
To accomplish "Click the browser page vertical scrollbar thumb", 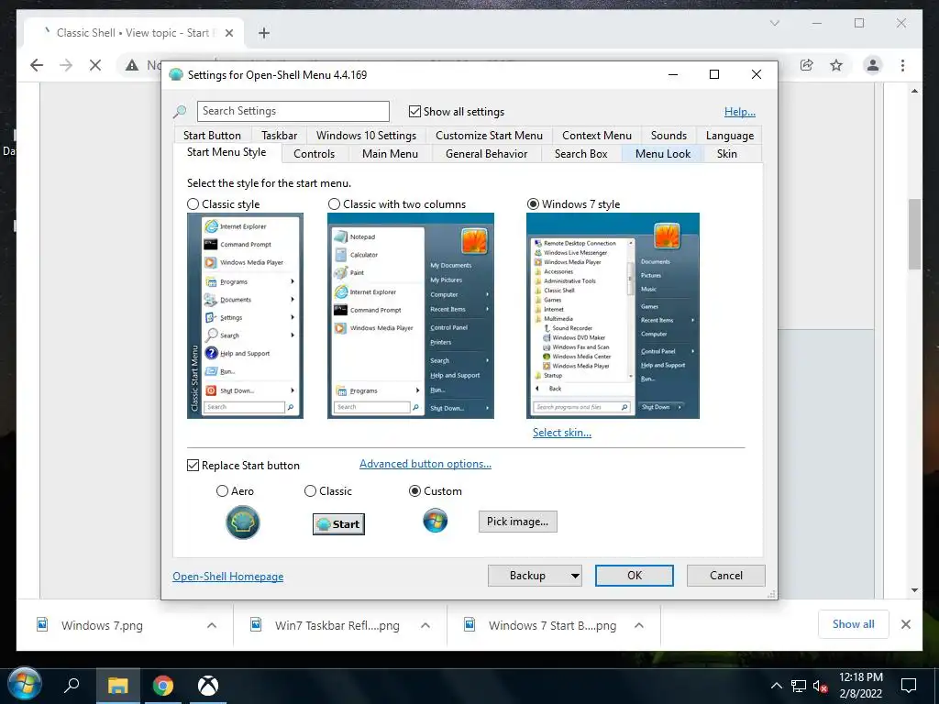I will click(x=914, y=234).
